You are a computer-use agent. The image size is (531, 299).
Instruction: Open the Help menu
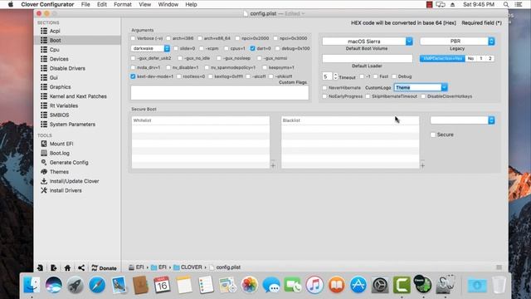pyautogui.click(x=191, y=4)
